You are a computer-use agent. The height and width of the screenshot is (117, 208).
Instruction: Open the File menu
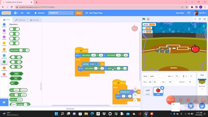(x=22, y=13)
